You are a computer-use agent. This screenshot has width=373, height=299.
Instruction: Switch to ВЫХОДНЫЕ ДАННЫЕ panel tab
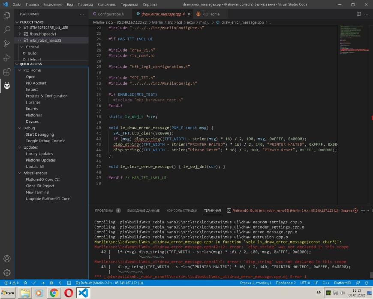click(x=144, y=211)
